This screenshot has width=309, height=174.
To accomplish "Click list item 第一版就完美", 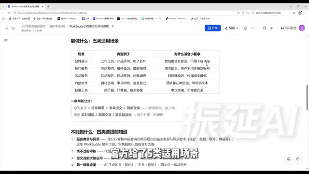I will pos(86,165).
